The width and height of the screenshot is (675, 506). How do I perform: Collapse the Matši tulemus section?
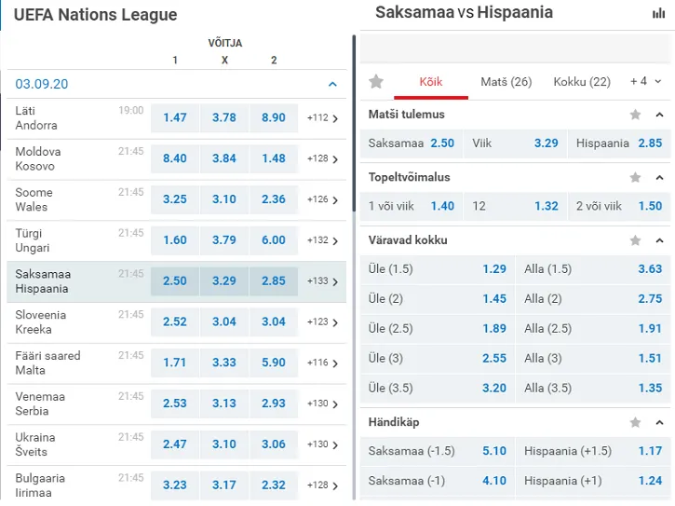pyautogui.click(x=660, y=115)
